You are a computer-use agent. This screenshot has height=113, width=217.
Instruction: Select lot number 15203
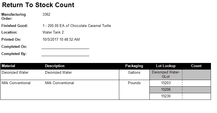(x=166, y=83)
